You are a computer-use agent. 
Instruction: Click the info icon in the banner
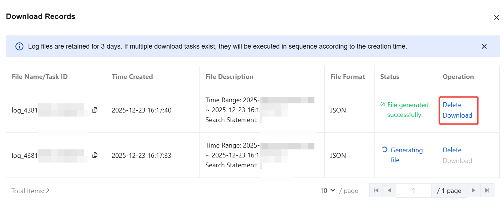coord(19,46)
